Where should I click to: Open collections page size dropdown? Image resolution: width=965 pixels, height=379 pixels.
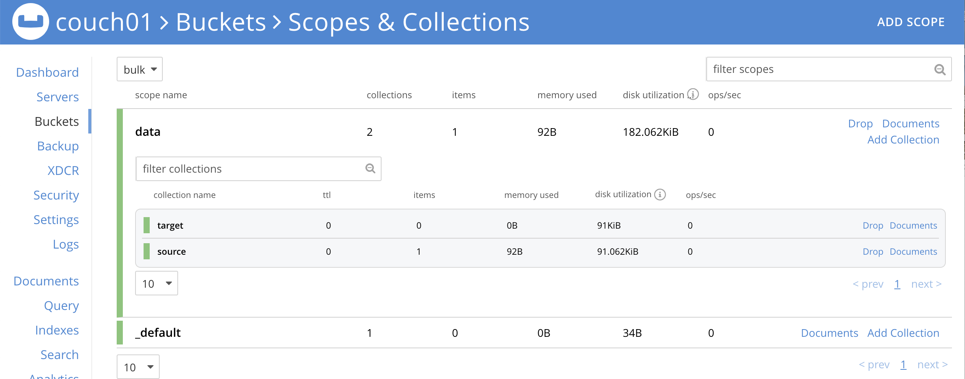157,283
